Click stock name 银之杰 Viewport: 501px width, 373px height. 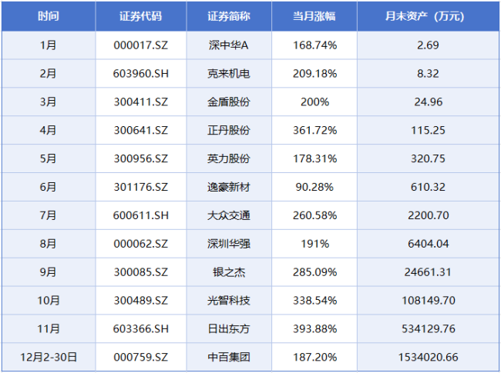(x=229, y=272)
